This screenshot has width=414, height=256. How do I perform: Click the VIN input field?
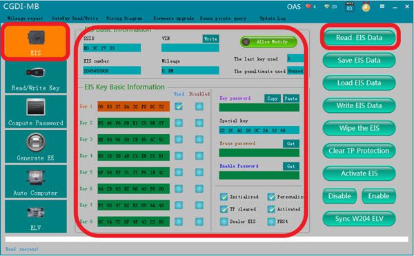pos(190,48)
